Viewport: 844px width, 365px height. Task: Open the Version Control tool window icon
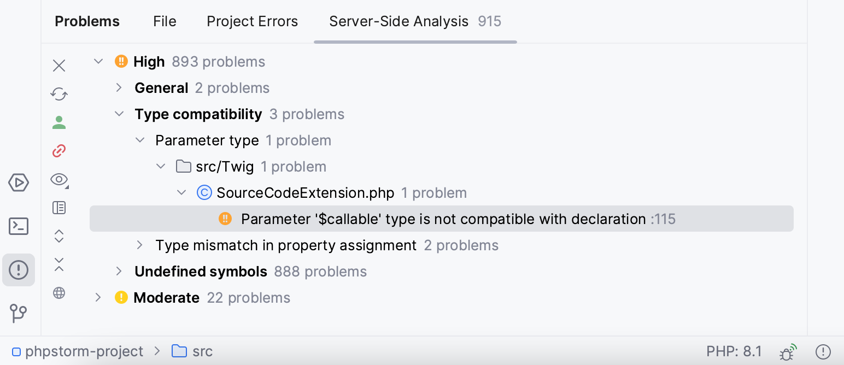click(x=19, y=314)
